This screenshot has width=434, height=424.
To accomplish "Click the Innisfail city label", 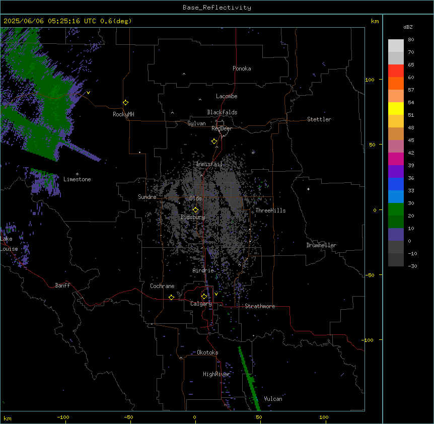I will tap(209, 164).
